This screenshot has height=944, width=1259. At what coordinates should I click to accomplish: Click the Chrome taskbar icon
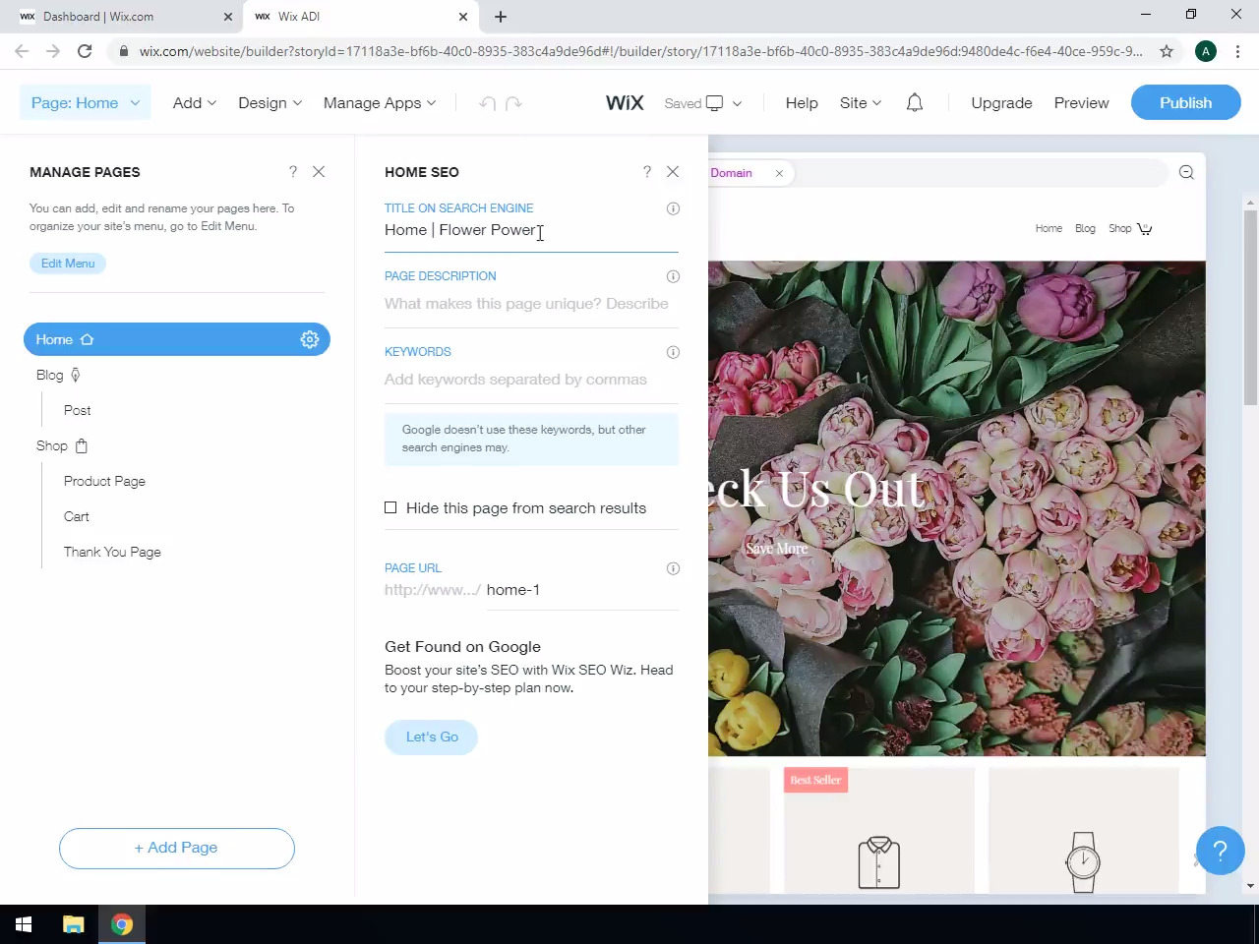tap(122, 924)
